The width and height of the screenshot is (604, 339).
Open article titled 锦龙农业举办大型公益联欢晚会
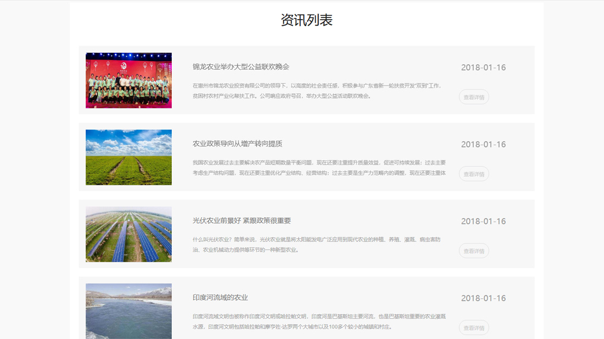coord(241,67)
